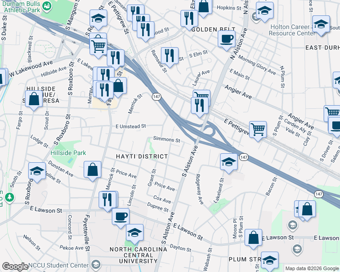The image size is (340, 272).
Task: Click the restaurant marker near Golden Belt
Action: [189, 20]
